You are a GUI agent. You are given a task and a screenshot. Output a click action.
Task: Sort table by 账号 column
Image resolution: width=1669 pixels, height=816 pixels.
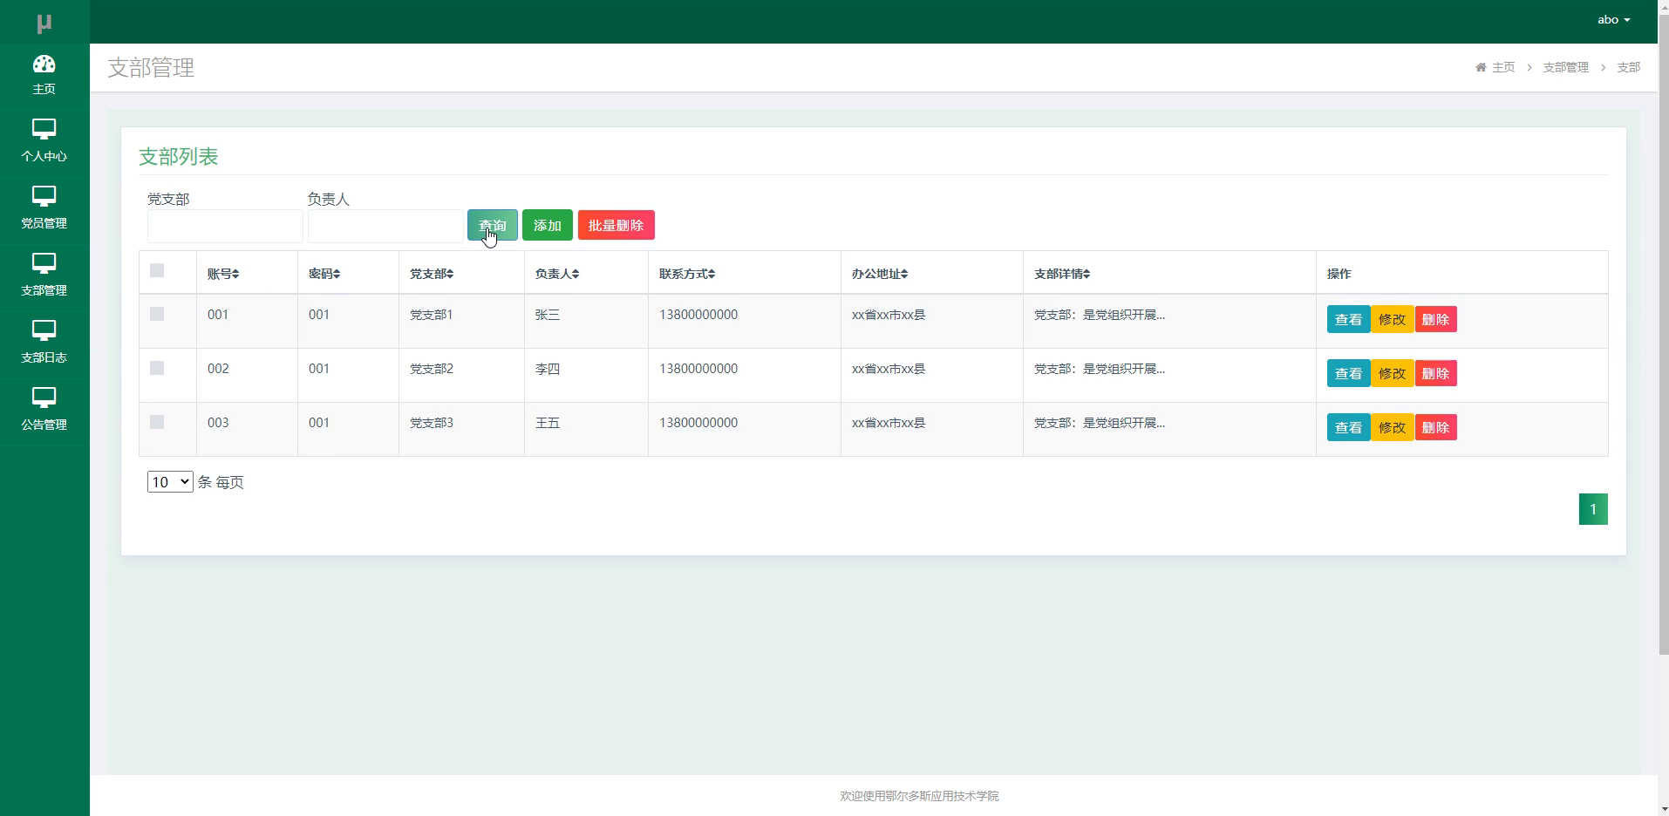click(x=223, y=274)
